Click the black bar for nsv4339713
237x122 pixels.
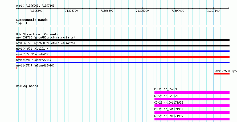click(x=122, y=40)
